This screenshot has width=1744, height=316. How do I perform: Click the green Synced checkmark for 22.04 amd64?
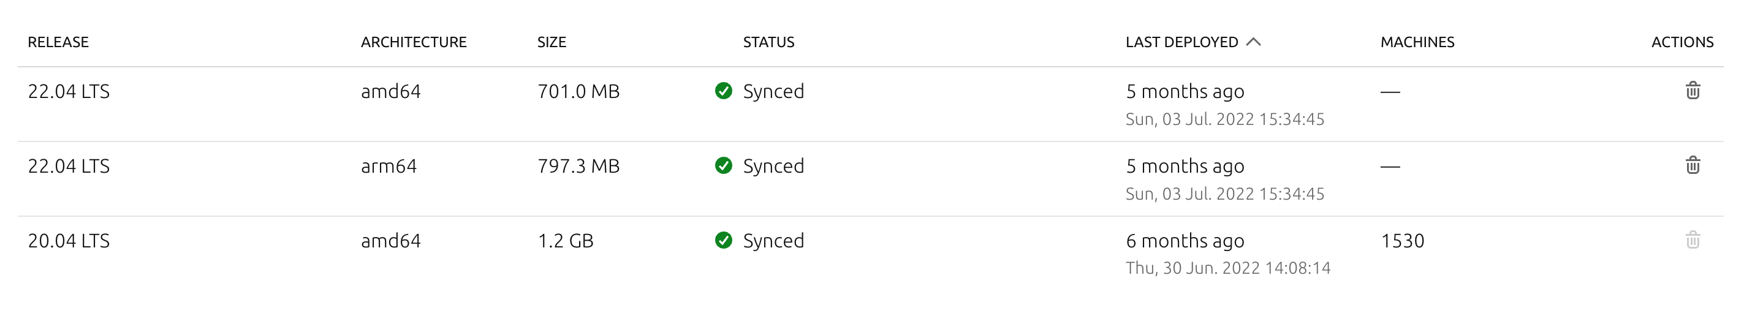coord(723,91)
